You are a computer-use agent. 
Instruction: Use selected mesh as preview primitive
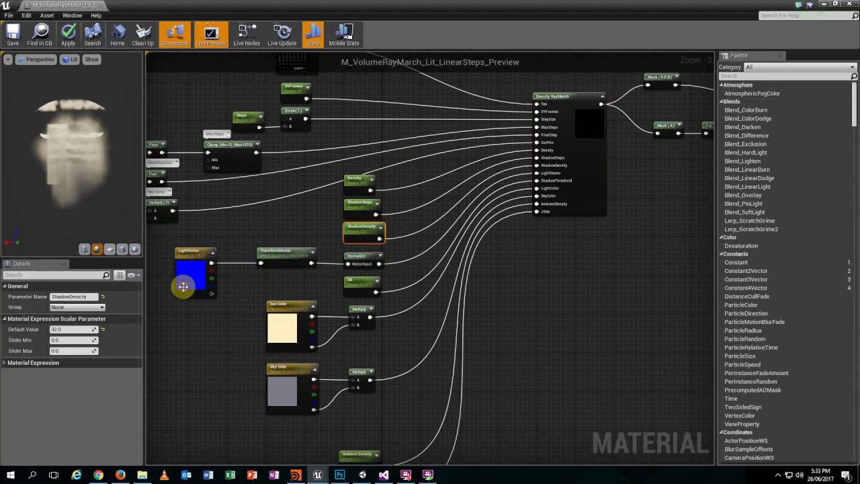[134, 249]
